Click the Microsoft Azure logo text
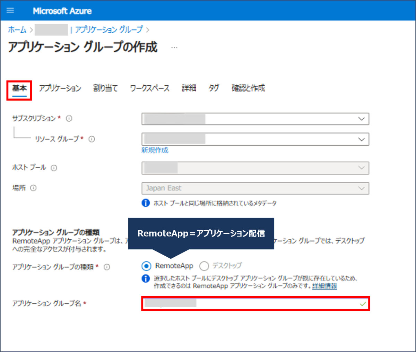 tap(62, 11)
